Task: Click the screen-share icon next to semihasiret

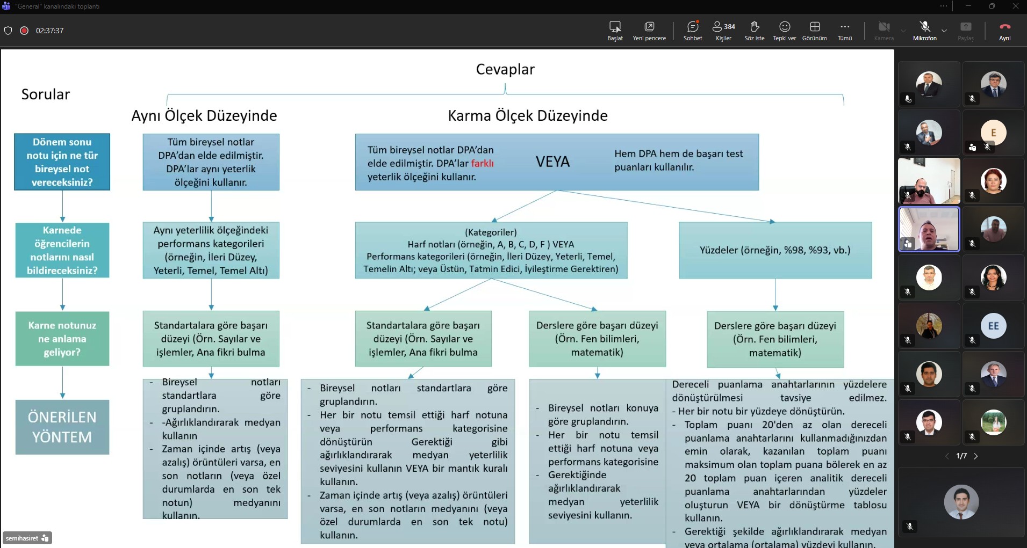Action: pyautogui.click(x=45, y=538)
